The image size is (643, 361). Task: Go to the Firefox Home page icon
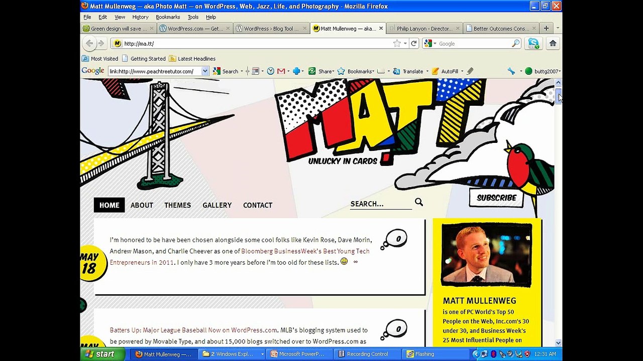click(553, 44)
